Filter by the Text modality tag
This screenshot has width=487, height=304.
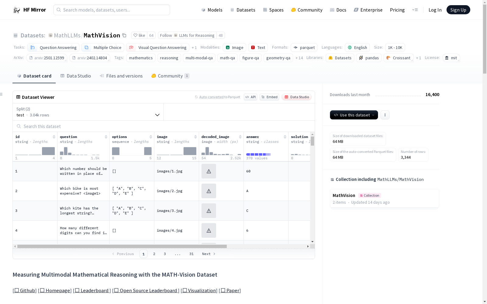point(258,47)
